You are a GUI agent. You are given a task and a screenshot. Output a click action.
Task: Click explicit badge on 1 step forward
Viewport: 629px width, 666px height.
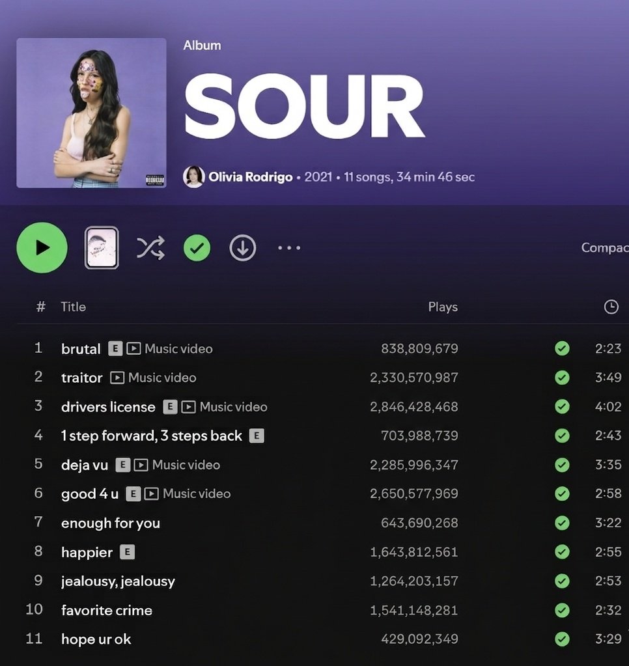pos(257,436)
